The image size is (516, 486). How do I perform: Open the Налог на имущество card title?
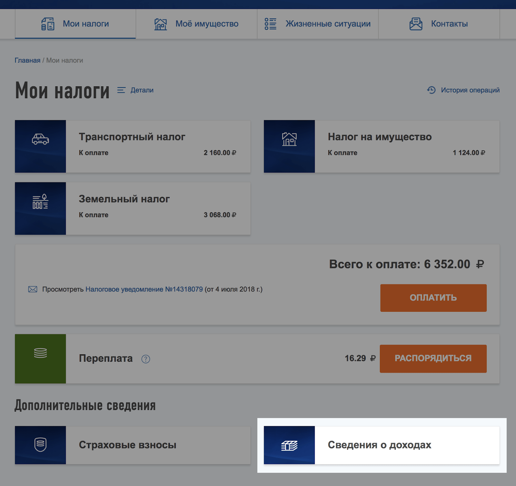pos(380,137)
